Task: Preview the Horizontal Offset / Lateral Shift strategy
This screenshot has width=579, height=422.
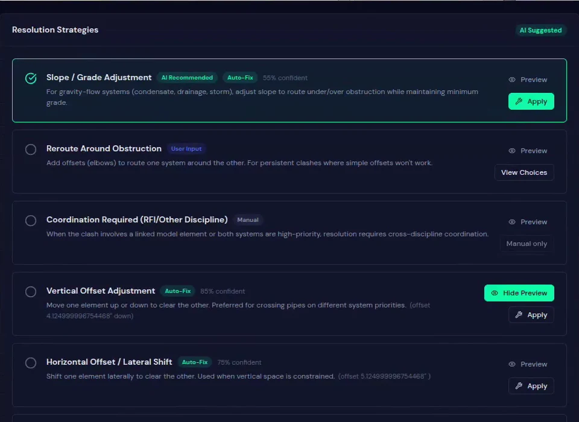Action: tap(528, 364)
